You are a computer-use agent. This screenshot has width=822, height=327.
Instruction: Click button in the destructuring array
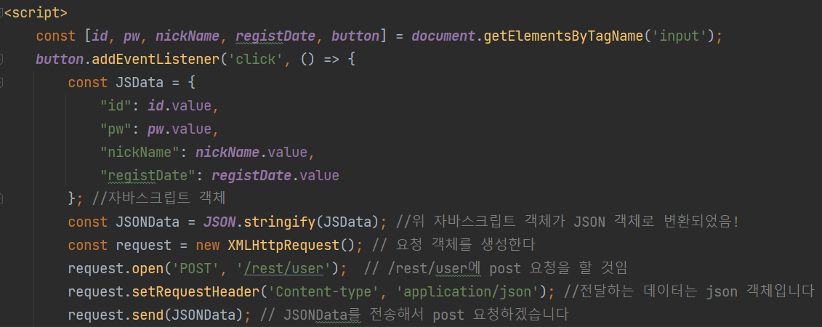pos(355,36)
